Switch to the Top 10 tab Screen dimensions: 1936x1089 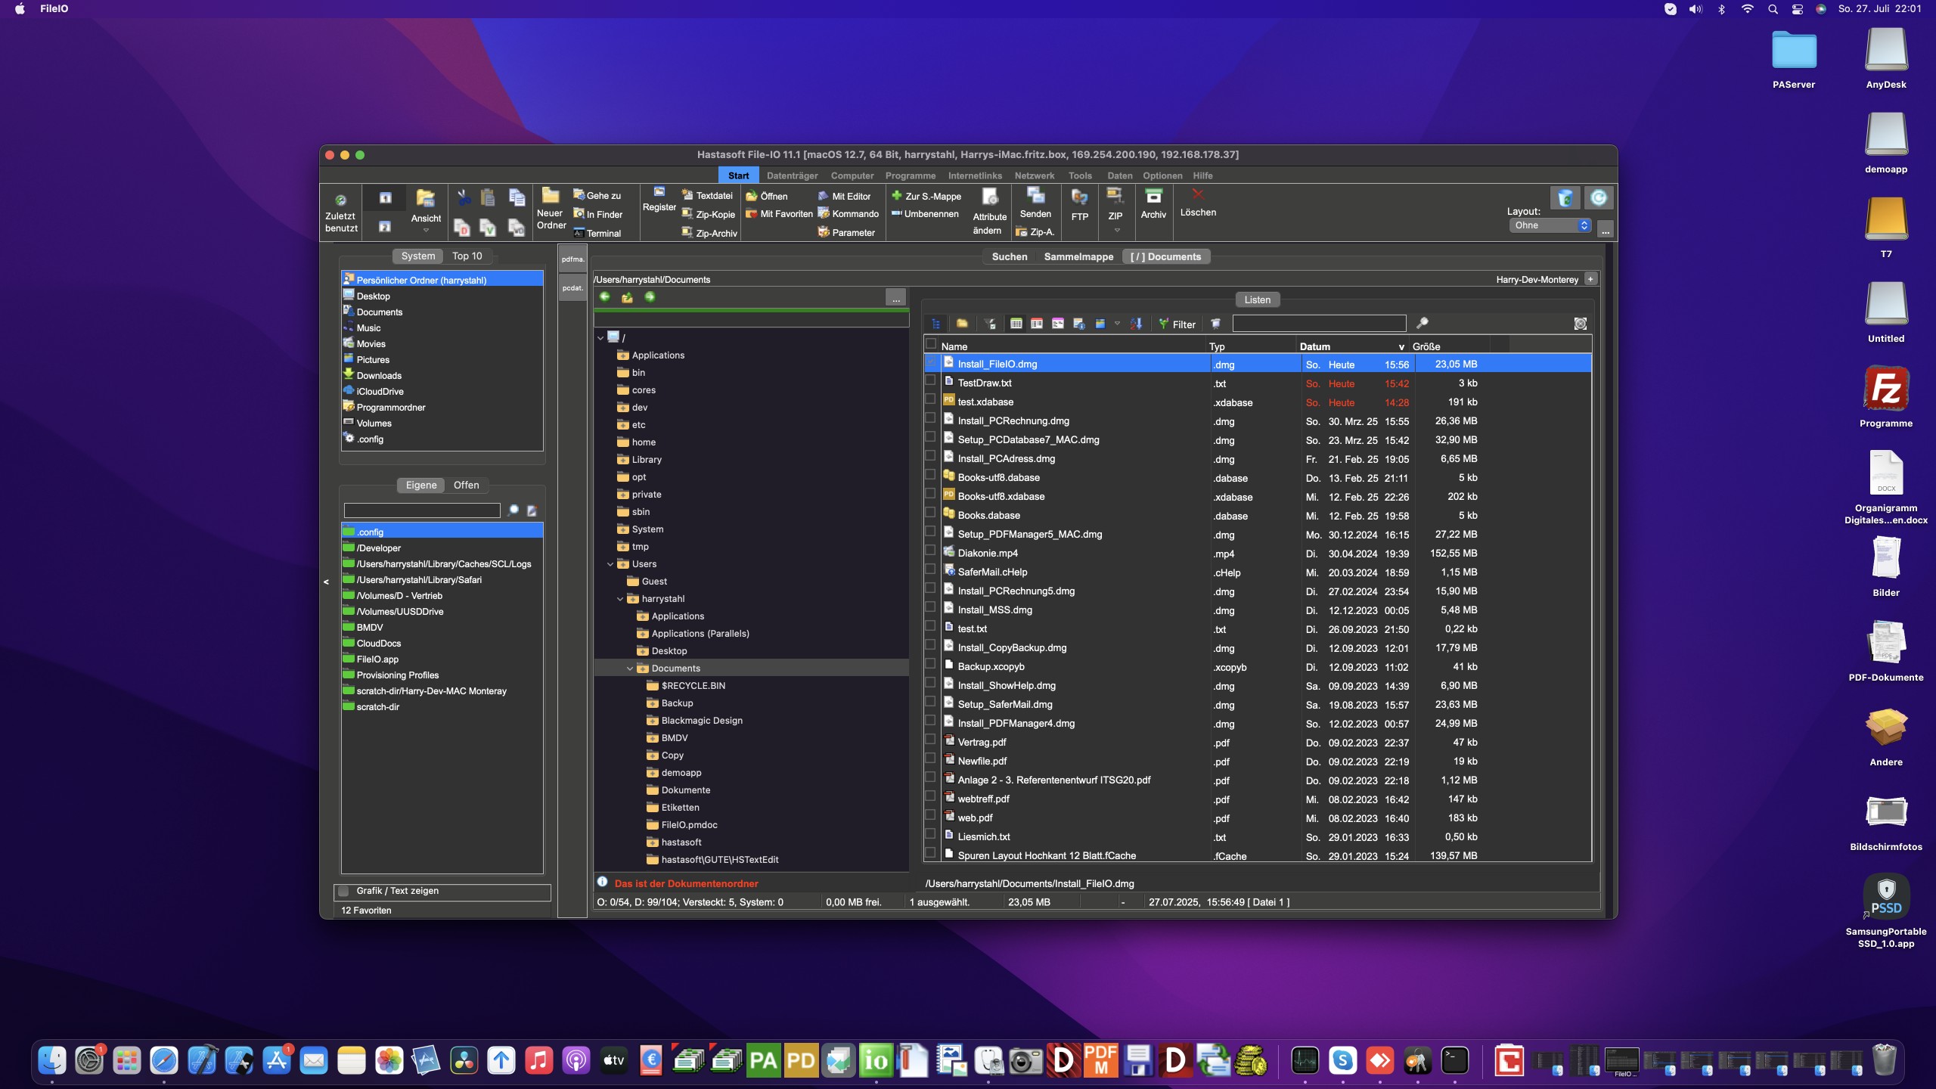point(467,256)
